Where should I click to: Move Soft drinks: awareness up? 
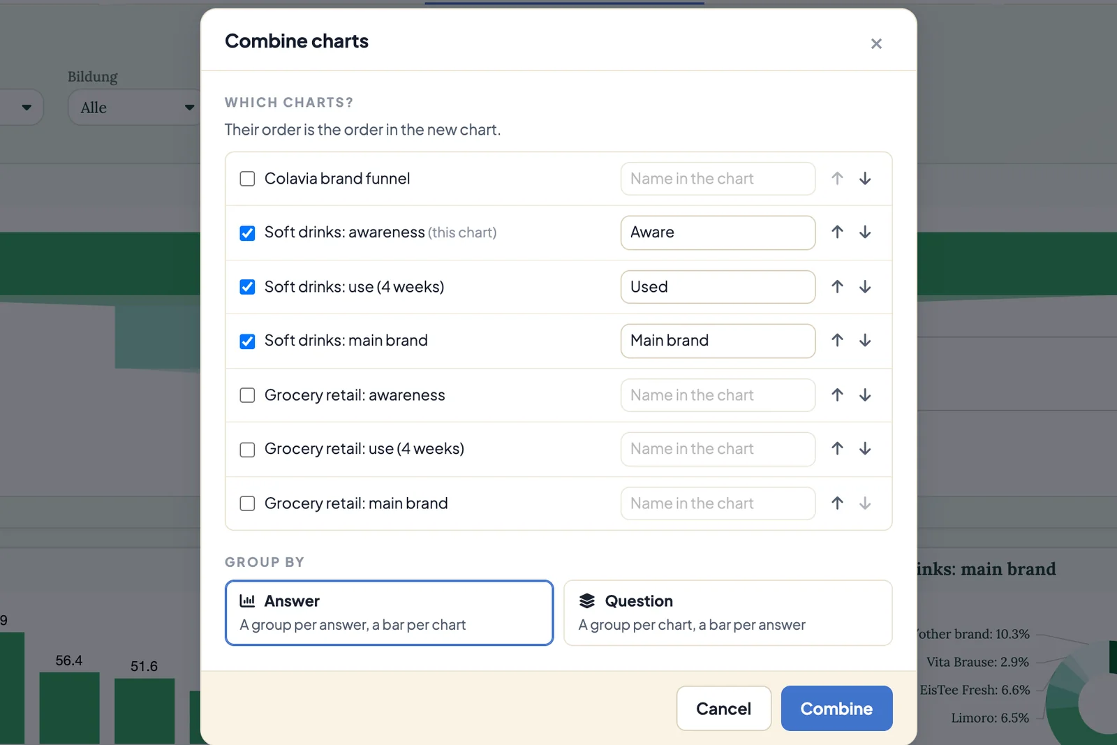837,233
